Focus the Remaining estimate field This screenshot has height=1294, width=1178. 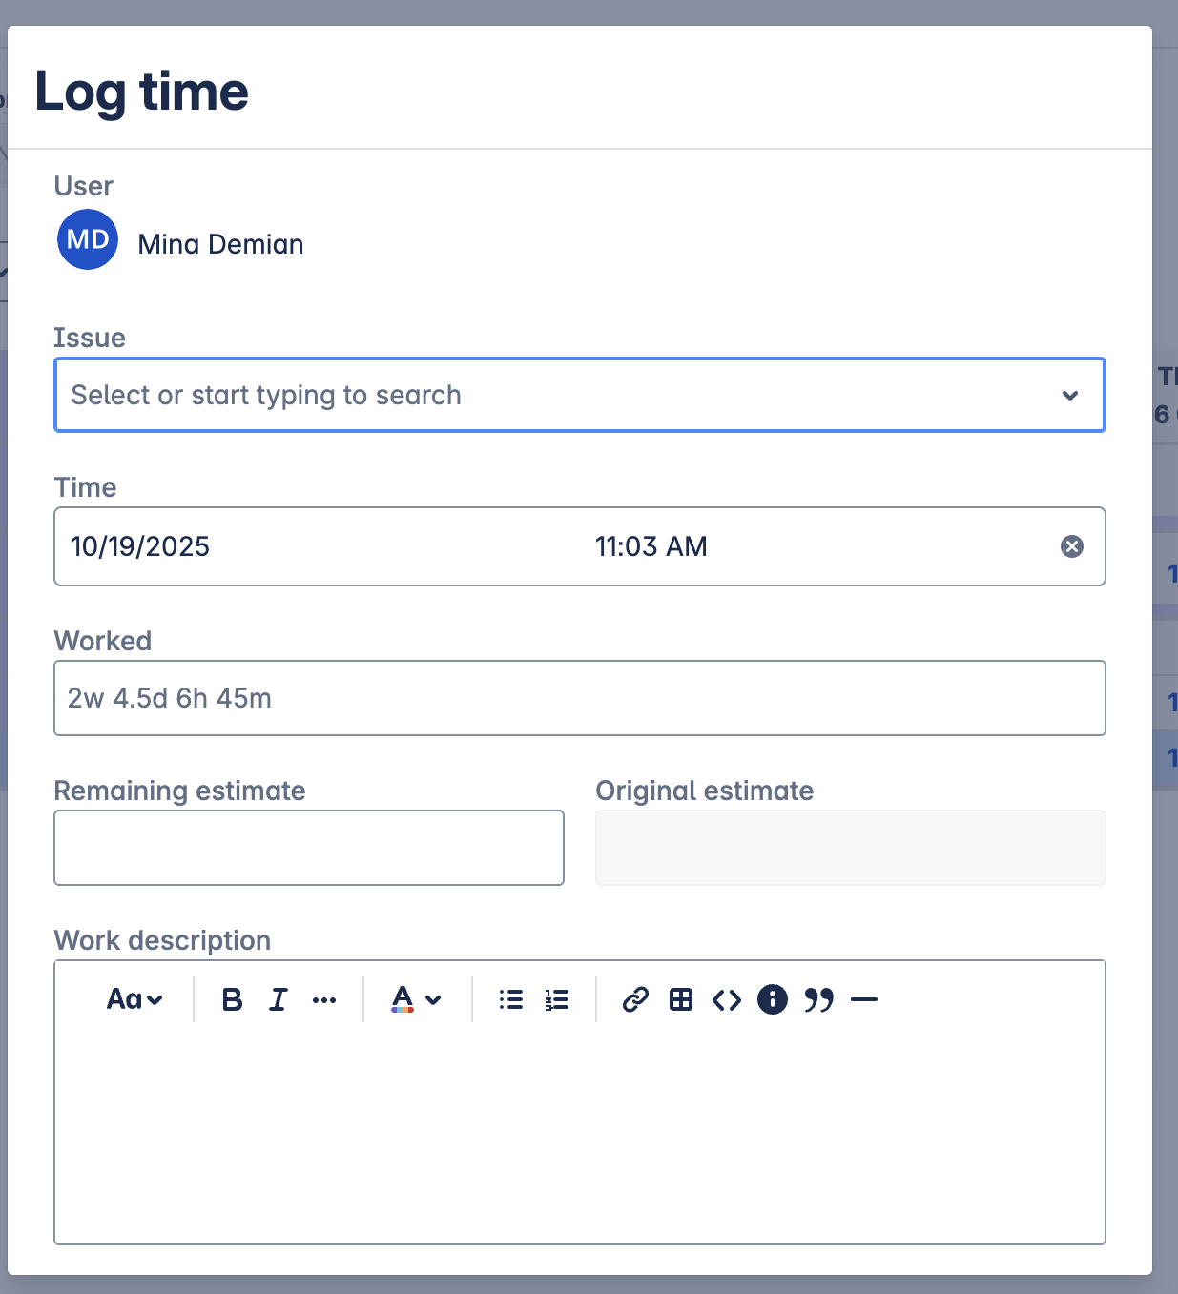(x=309, y=848)
